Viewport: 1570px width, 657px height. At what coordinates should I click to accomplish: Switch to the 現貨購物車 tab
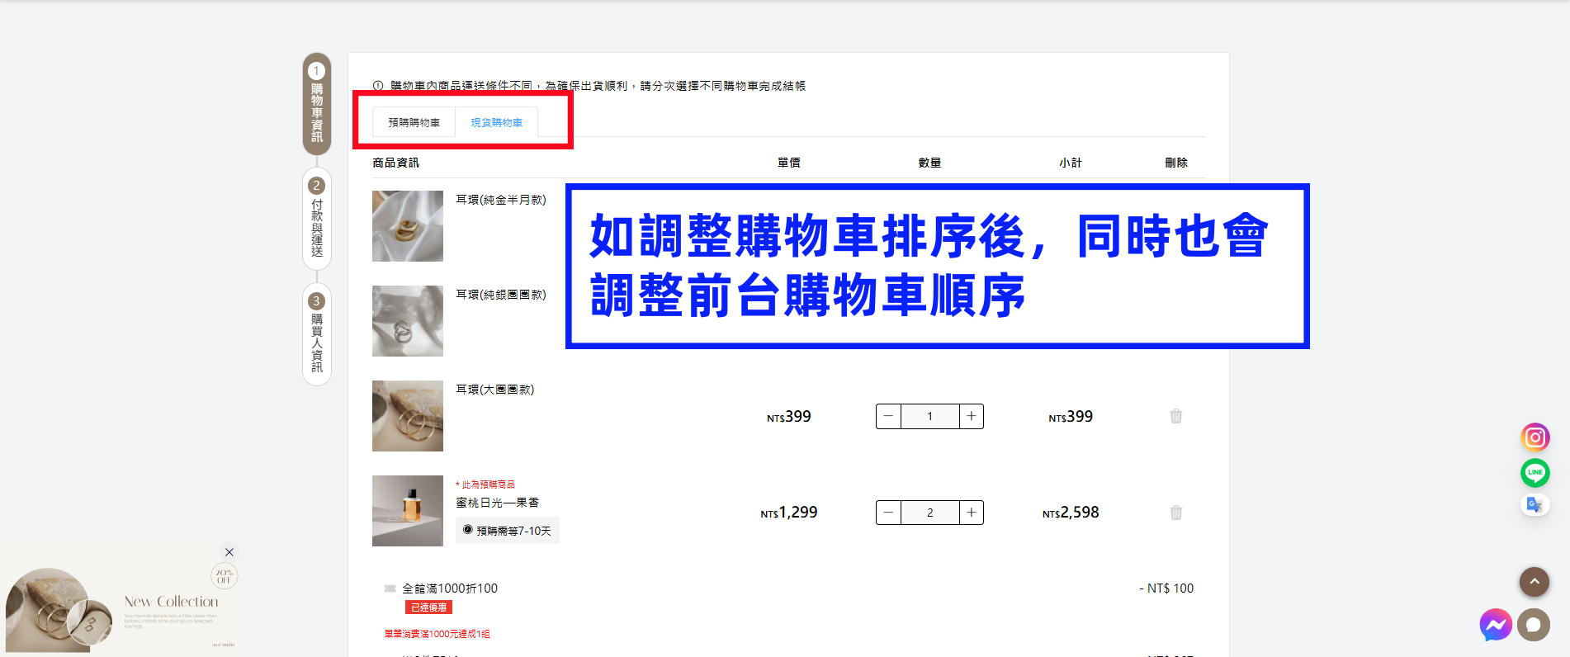pos(496,122)
